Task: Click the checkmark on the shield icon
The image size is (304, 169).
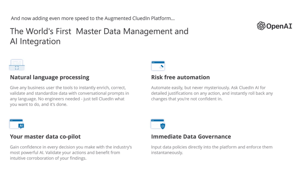Action: click(x=163, y=126)
